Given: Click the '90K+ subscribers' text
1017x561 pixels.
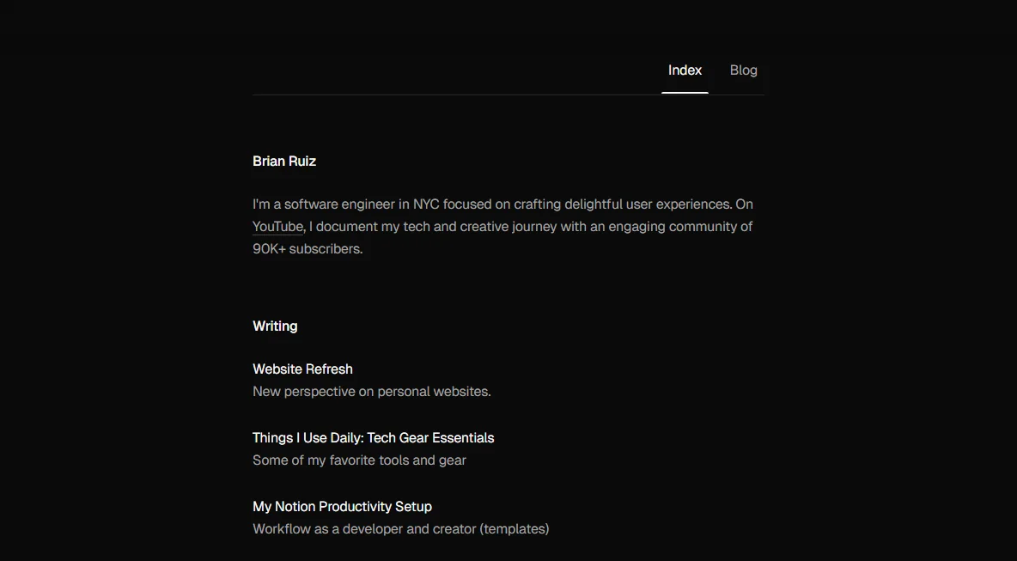Looking at the screenshot, I should [308, 249].
